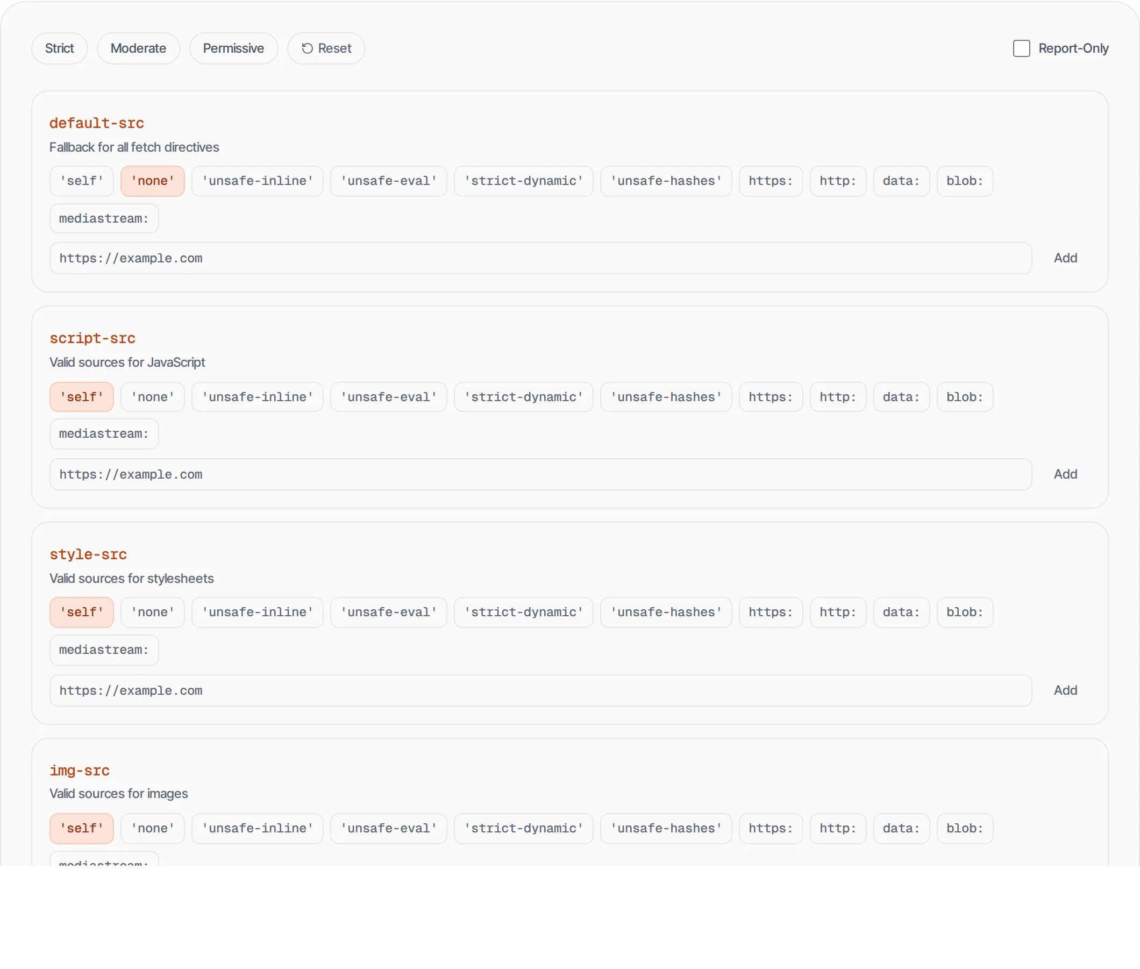Apply the Strict preset
Screen dimensions: 1140x969
click(59, 48)
